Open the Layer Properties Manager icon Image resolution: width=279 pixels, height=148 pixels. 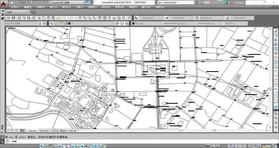[x=51, y=23]
